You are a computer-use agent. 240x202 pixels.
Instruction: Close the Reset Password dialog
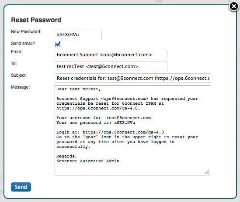coord(234,7)
